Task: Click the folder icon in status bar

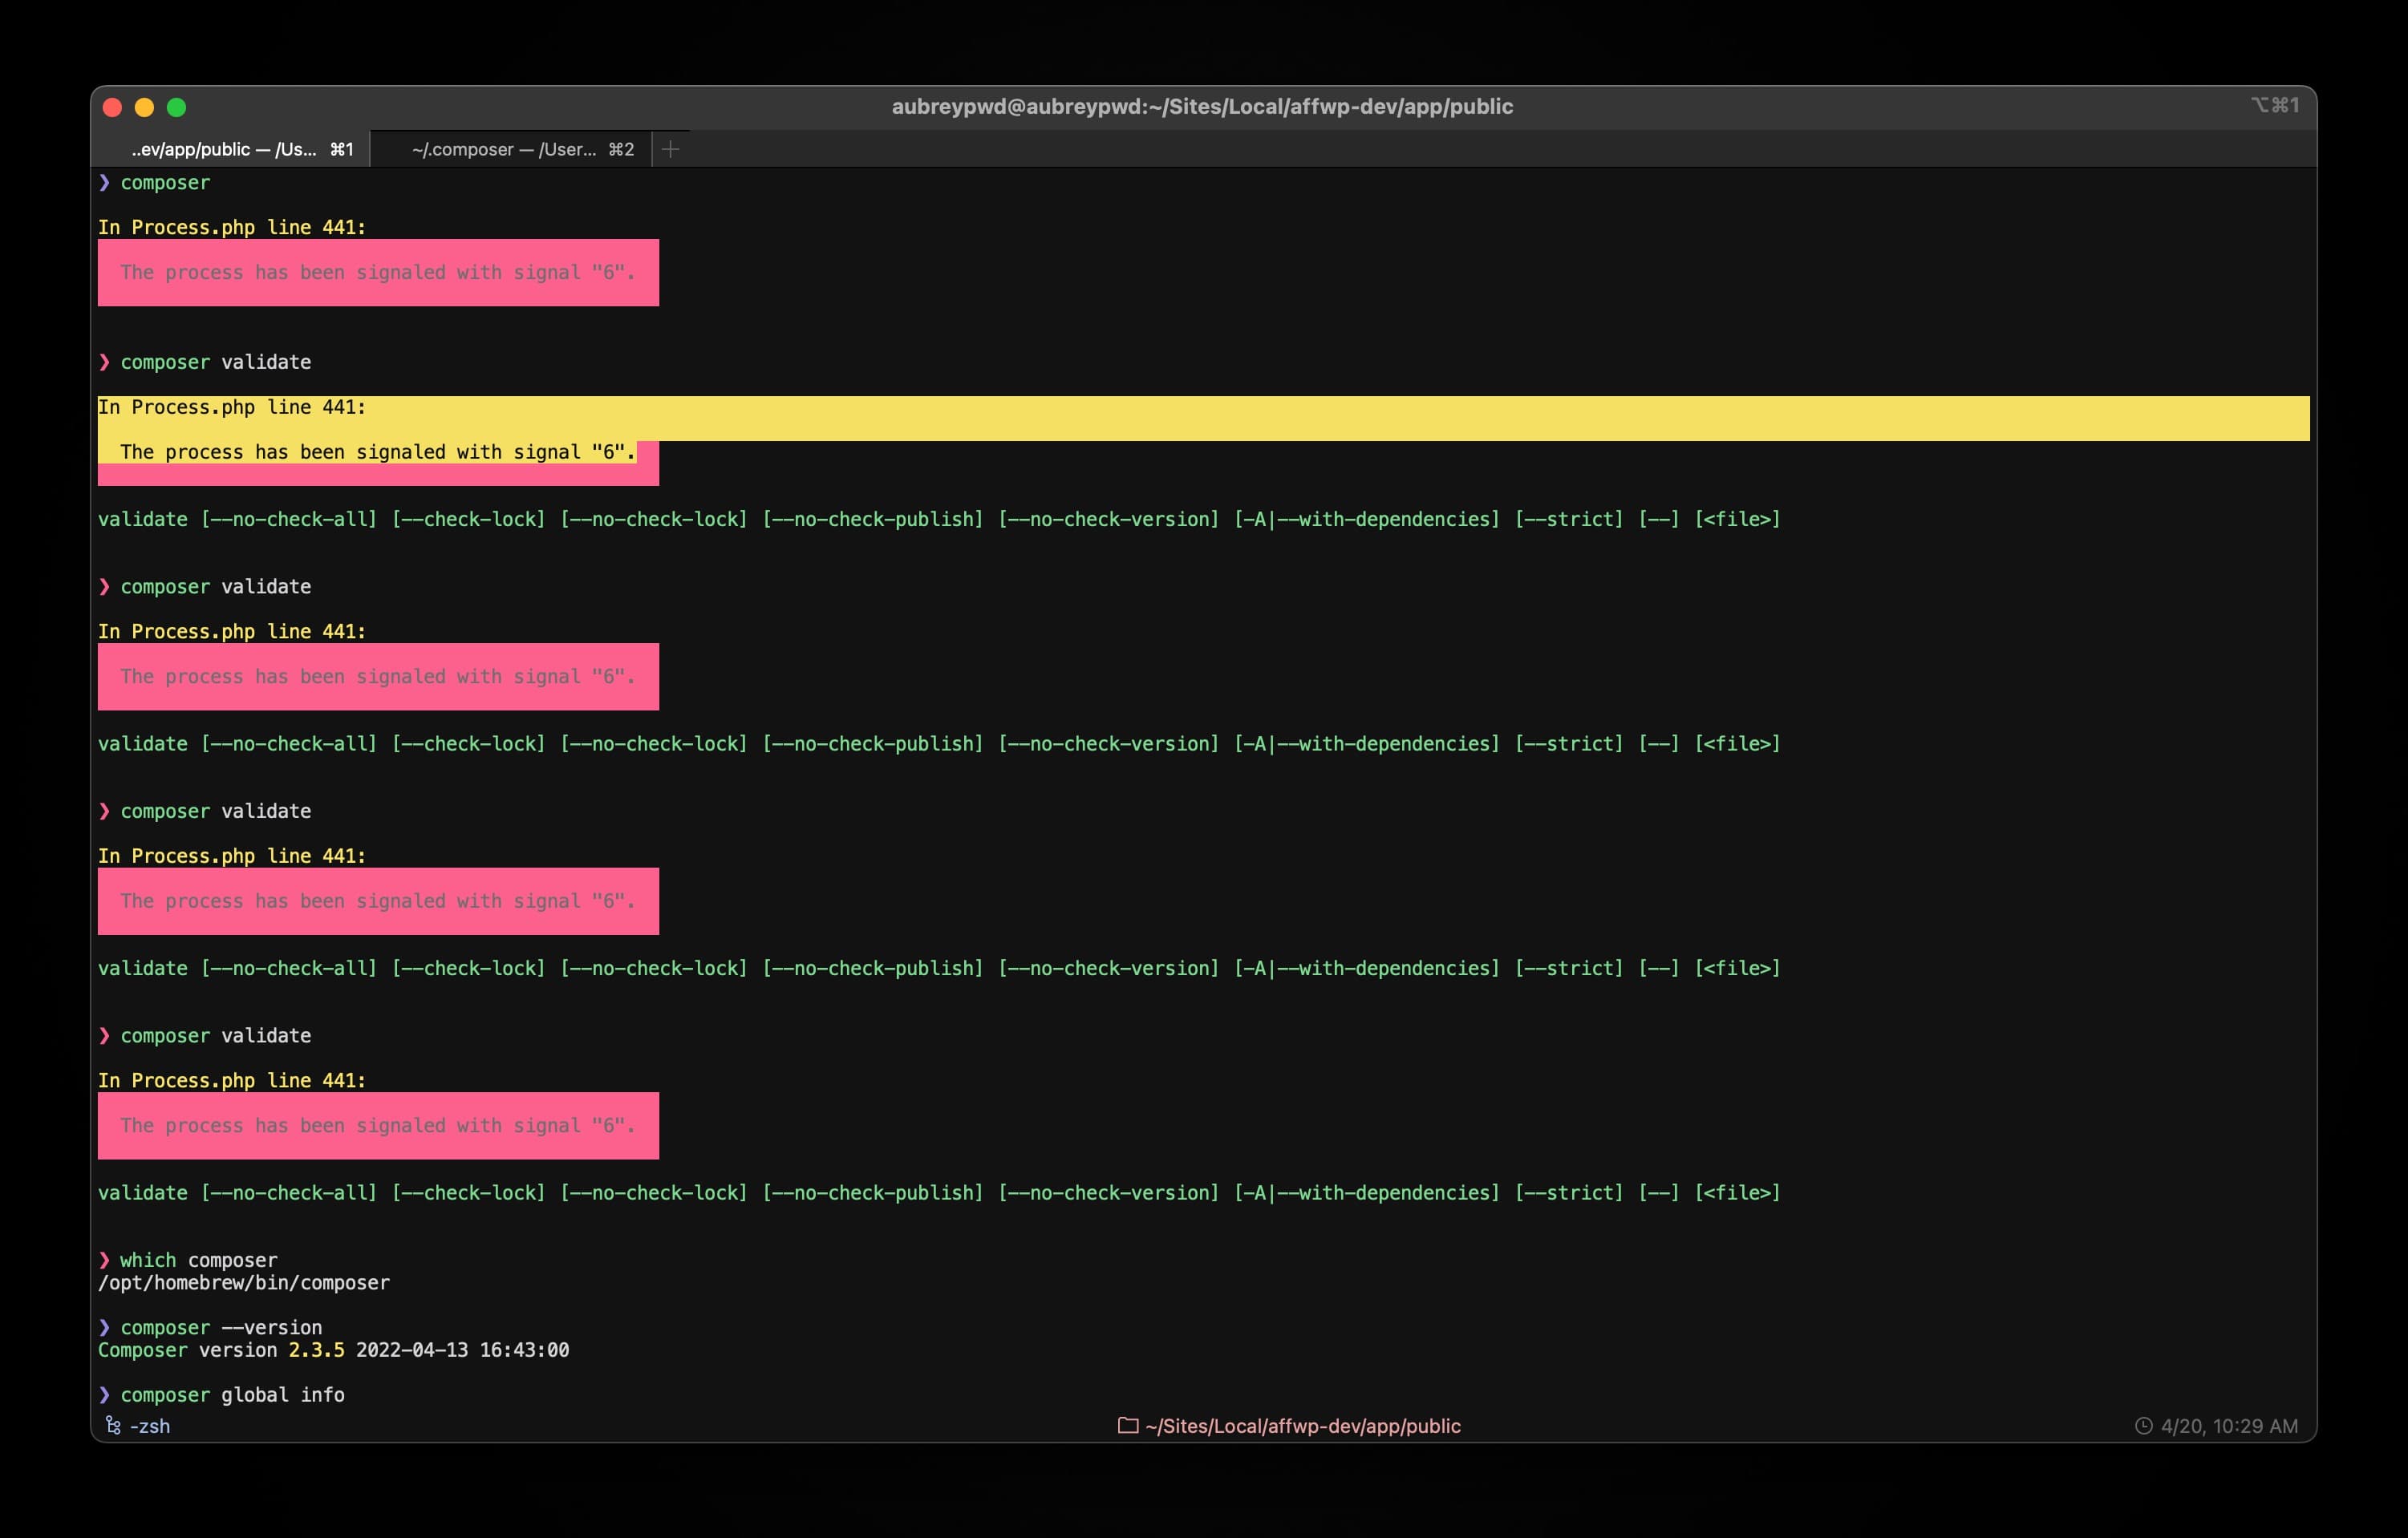Action: (x=1127, y=1425)
